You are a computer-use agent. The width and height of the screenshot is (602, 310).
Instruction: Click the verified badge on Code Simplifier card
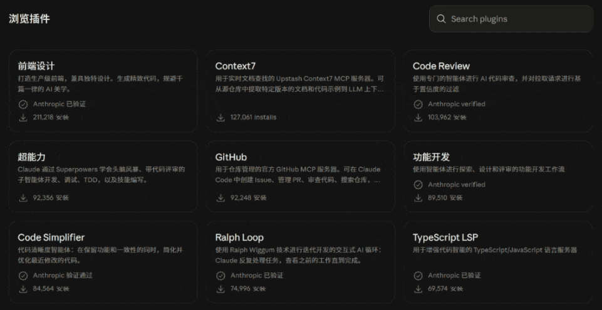click(23, 276)
